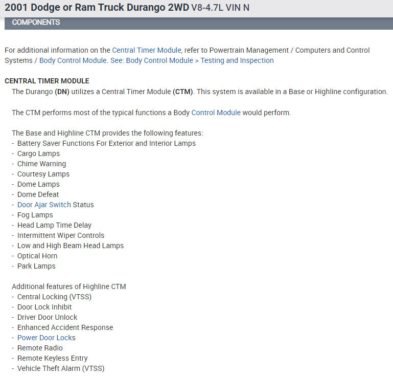This screenshot has width=393, height=376.
Task: Click Low and High Beam Head Lamps
Action: click(71, 246)
